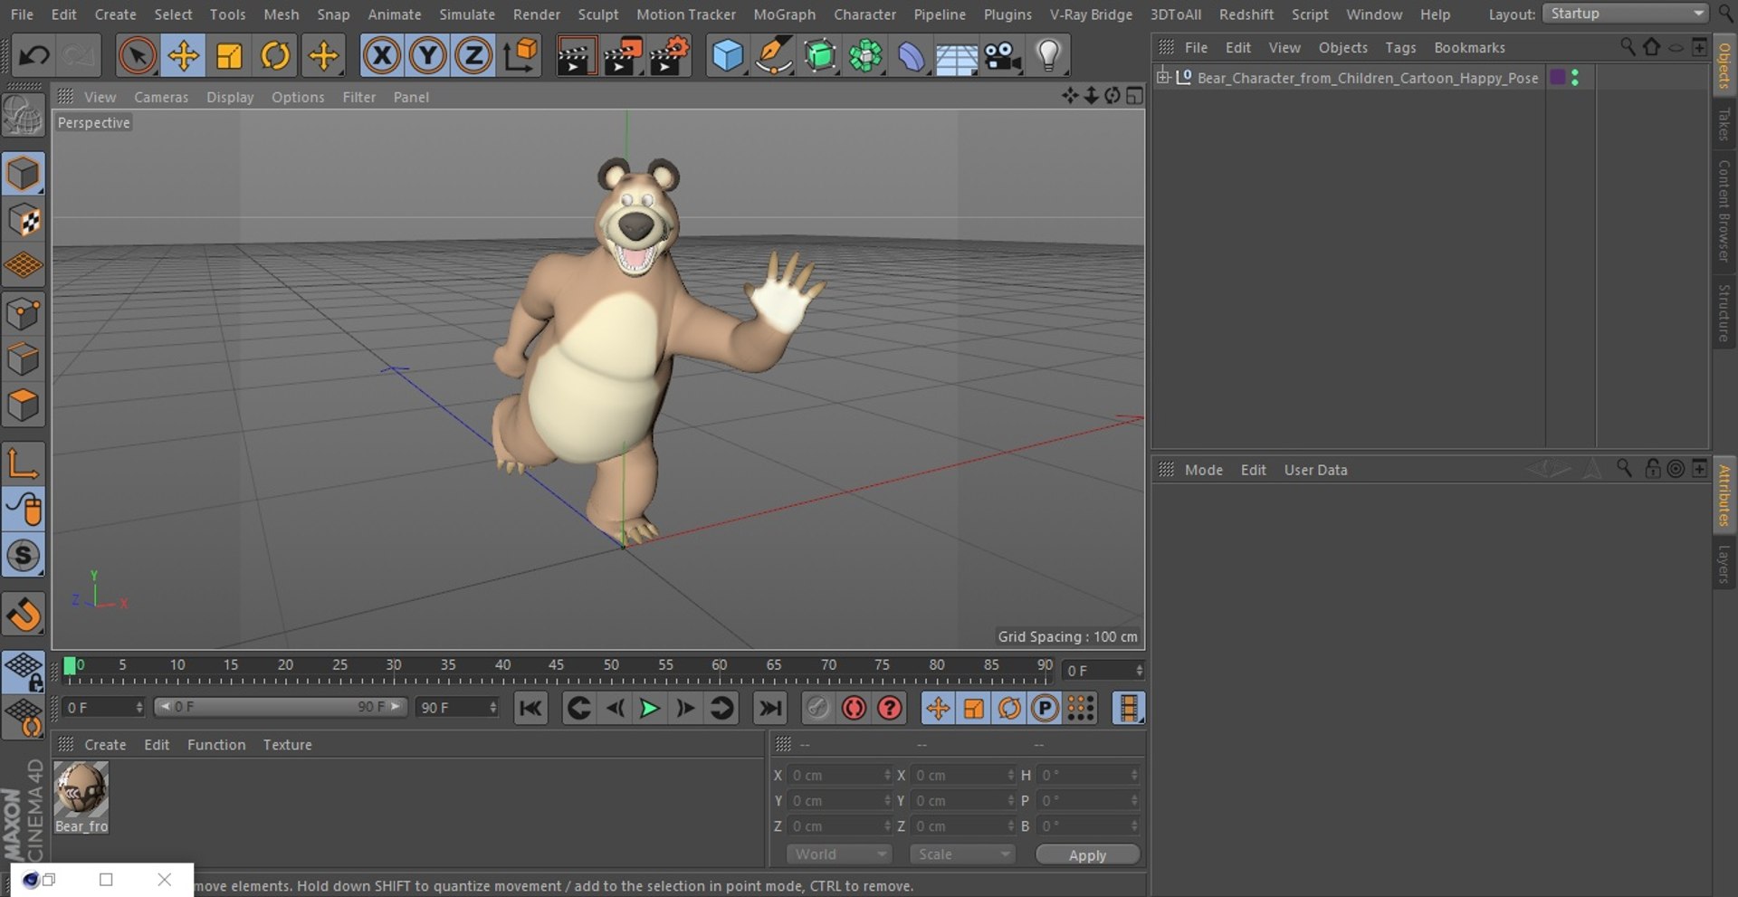Add a Light object
Screen dimensions: 1738x897
coord(1048,56)
